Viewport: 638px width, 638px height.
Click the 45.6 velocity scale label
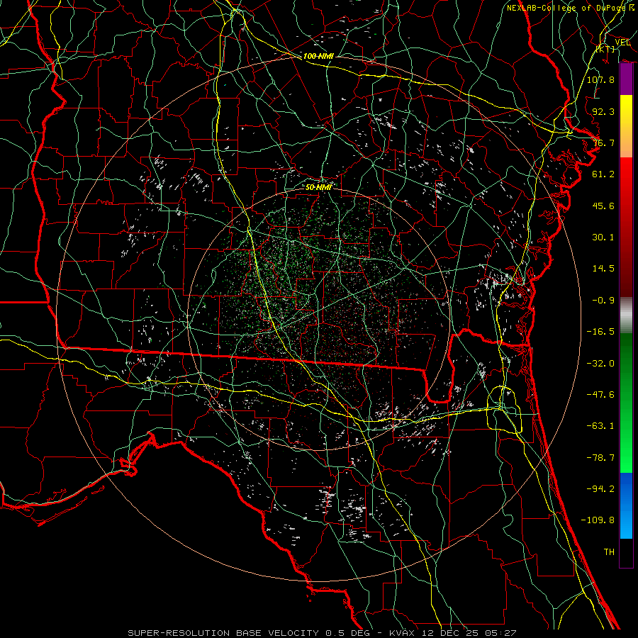coord(603,206)
